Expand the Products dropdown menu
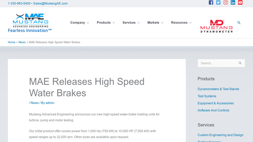This screenshot has height=142, width=253. (106, 23)
